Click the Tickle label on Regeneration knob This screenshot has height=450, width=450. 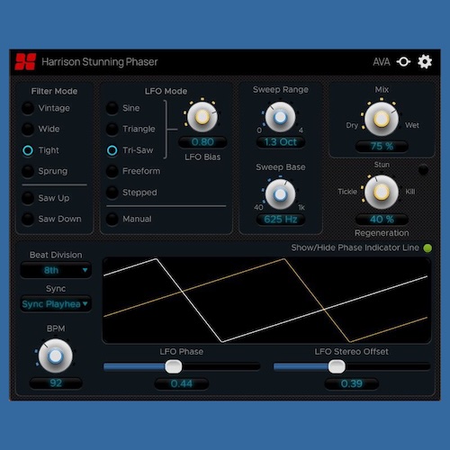click(x=347, y=192)
